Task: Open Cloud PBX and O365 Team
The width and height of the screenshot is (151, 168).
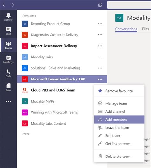Action: (x=53, y=90)
